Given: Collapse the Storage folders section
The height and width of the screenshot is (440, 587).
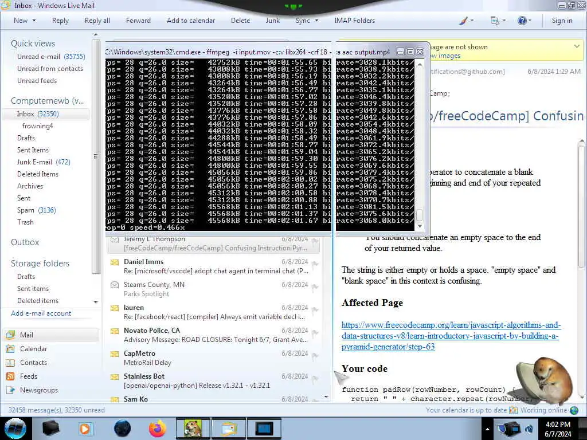Looking at the screenshot, I should 40,264.
